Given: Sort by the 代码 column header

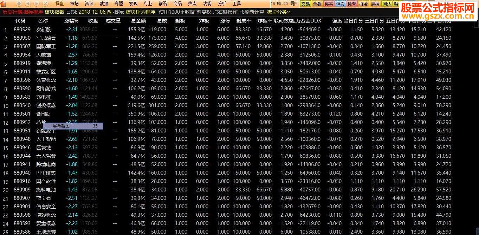Looking at the screenshot, I should [x=20, y=21].
